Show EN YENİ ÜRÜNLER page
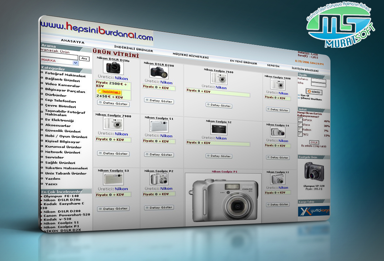 (x=243, y=62)
